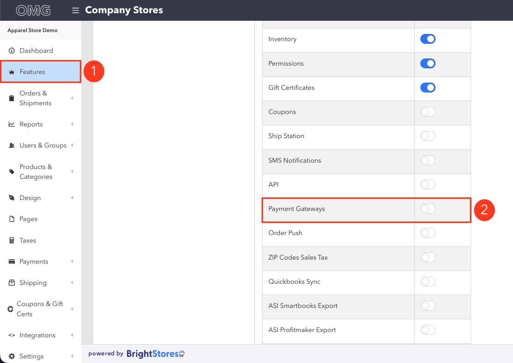The image size is (513, 363).
Task: Click the Coupons & Gift Certs icon
Action: pos(10,309)
